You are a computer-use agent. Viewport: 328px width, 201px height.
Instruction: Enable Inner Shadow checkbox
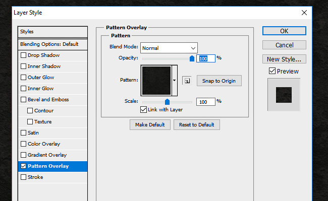click(x=23, y=66)
